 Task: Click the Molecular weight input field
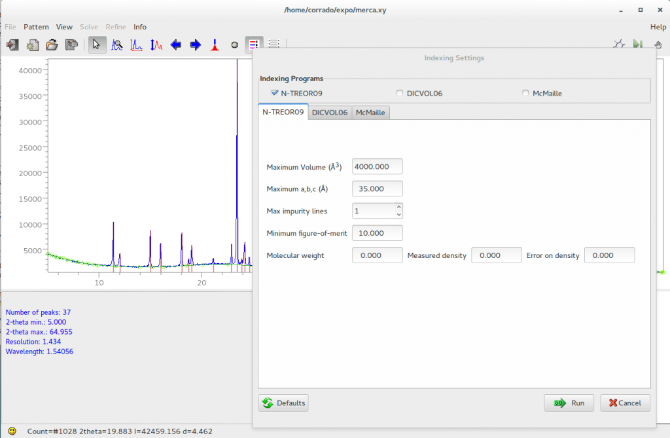378,255
